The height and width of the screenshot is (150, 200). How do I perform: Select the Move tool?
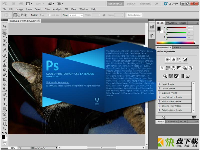(4, 26)
